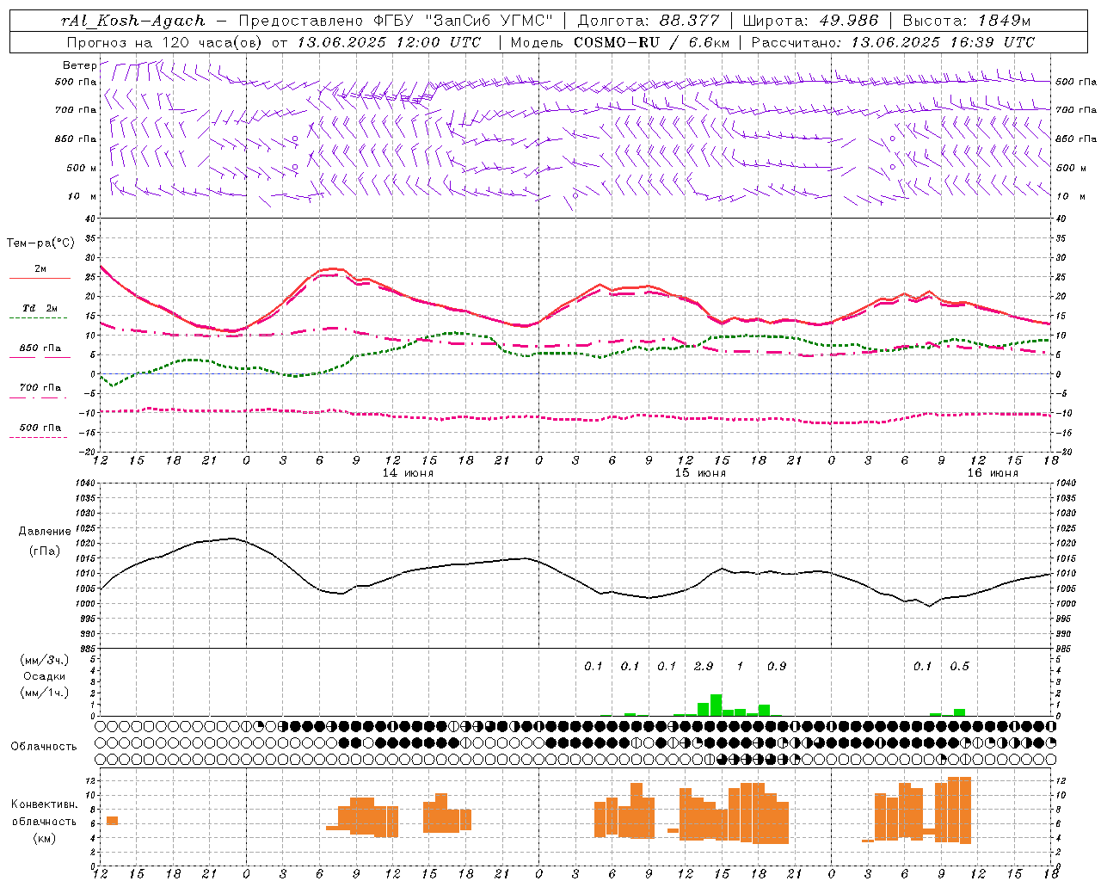The image size is (1101, 881).
Task: Click the Конвективн. convective cloud label
Action: pyautogui.click(x=45, y=804)
